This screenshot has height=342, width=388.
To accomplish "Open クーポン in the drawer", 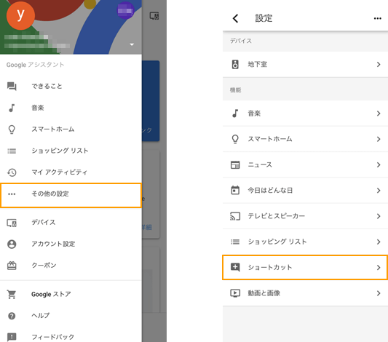I will pos(71,266).
